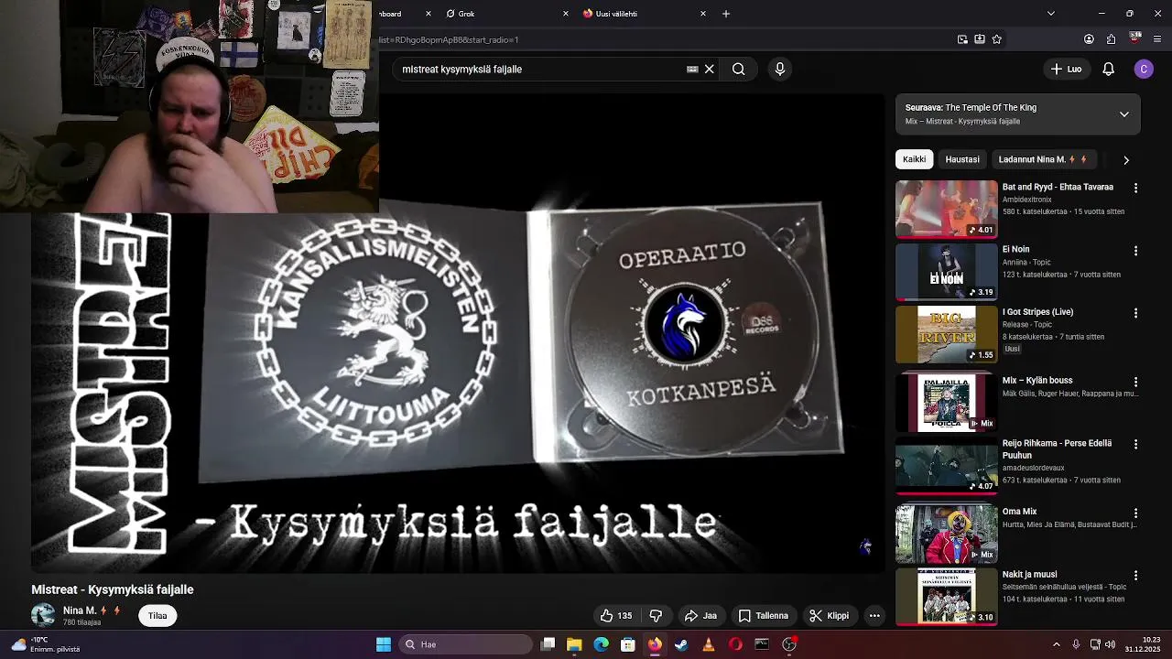Viewport: 1172px width, 659px height.
Task: Open the volume control in system tray
Action: coord(1111,644)
